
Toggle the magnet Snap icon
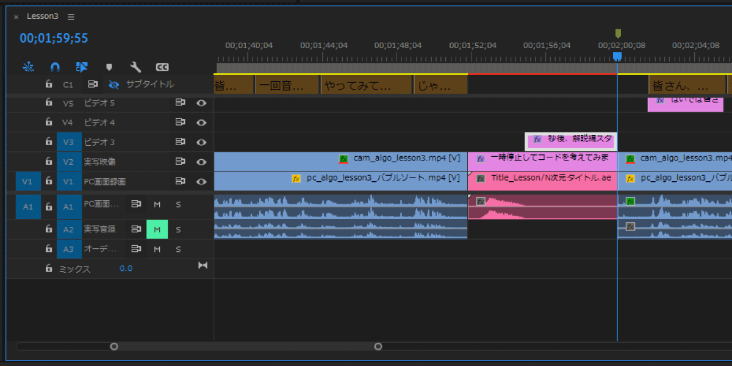55,67
